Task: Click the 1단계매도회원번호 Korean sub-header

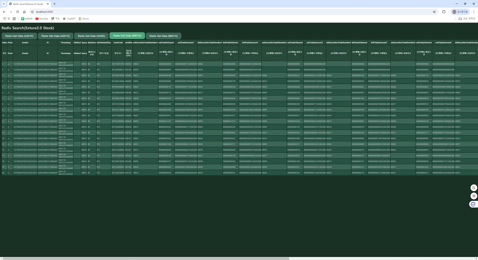Action: pos(145,53)
